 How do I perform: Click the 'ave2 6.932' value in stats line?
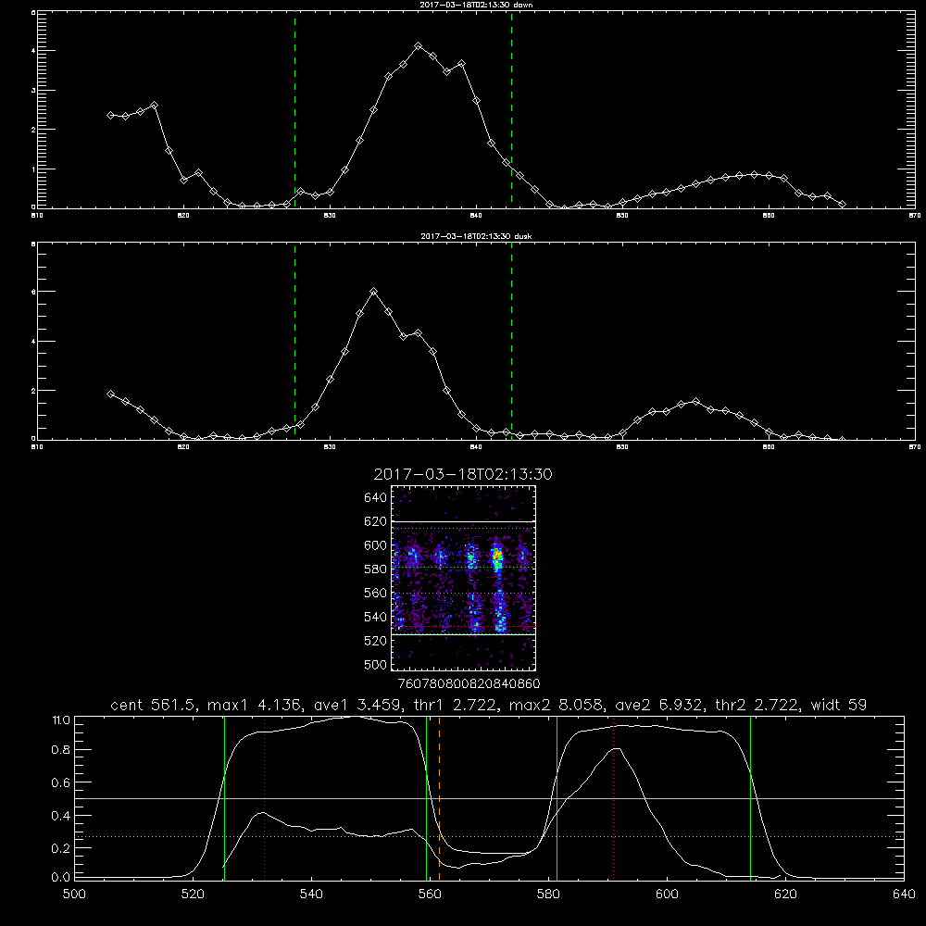[659, 705]
